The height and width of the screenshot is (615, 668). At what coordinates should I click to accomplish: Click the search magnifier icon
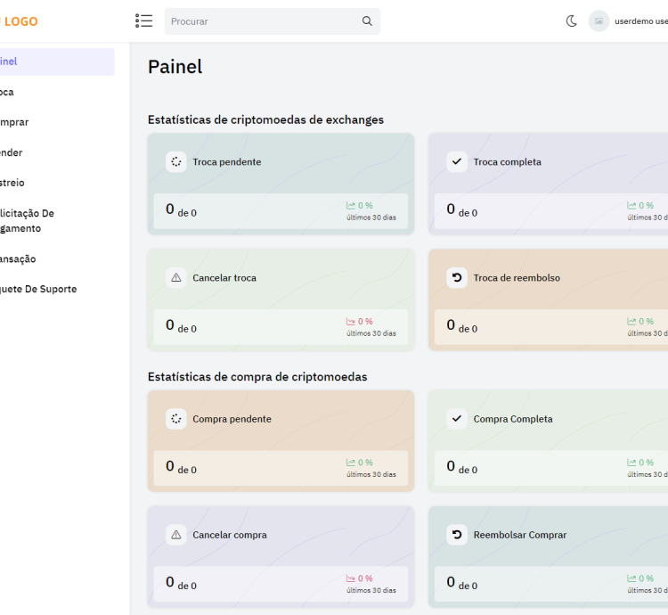coord(367,21)
